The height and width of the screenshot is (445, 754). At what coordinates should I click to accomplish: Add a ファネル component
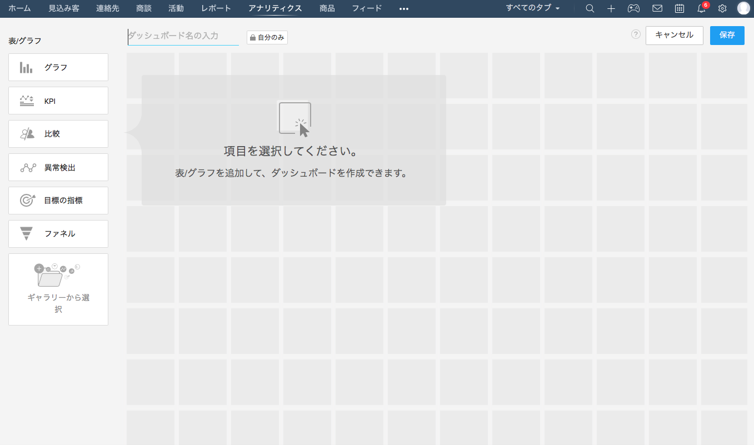tap(58, 234)
